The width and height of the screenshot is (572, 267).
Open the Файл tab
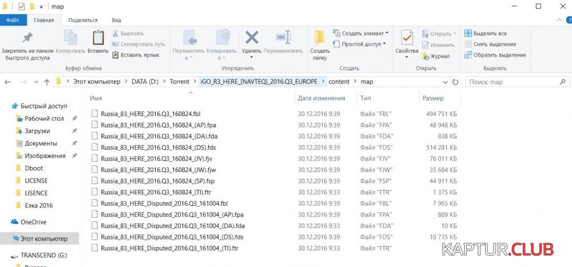12,20
